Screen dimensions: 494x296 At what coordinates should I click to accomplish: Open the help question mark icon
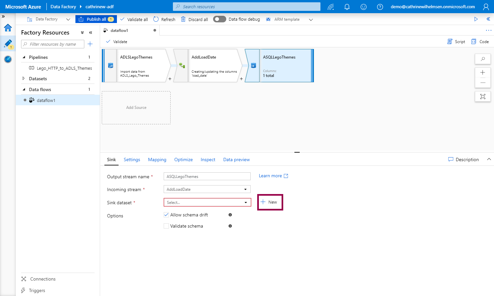point(380,7)
